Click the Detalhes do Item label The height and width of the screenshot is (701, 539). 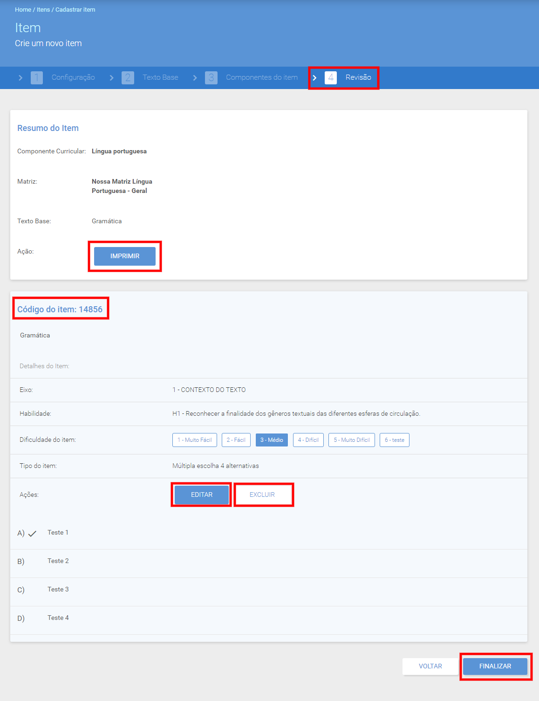[44, 366]
